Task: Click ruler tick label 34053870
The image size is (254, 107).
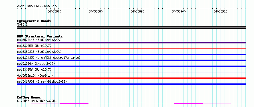Action: pos(55,11)
